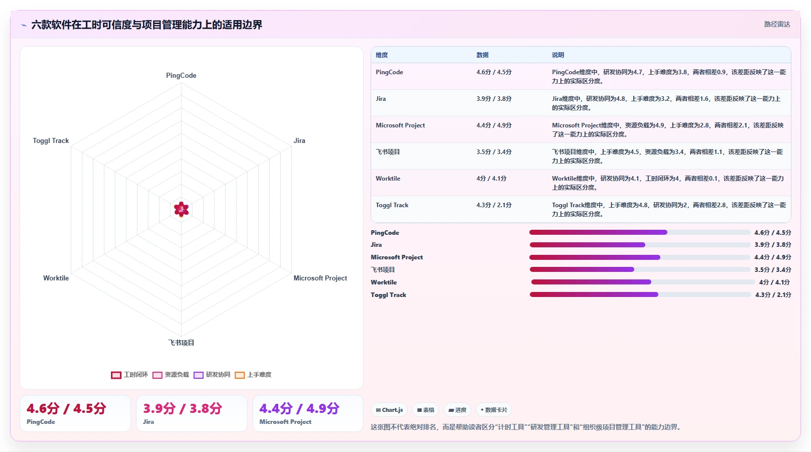
Task: Click the 3.5分 / 3.4分 table data cell
Action: click(x=509, y=156)
